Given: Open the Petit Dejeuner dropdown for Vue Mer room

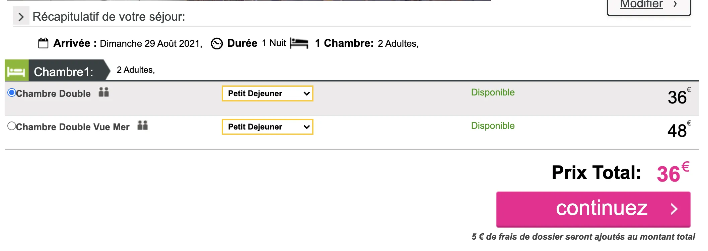Looking at the screenshot, I should pyautogui.click(x=267, y=127).
